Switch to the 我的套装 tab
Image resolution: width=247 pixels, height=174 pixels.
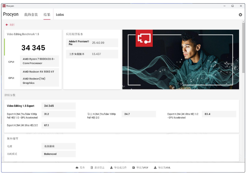coord(31,15)
